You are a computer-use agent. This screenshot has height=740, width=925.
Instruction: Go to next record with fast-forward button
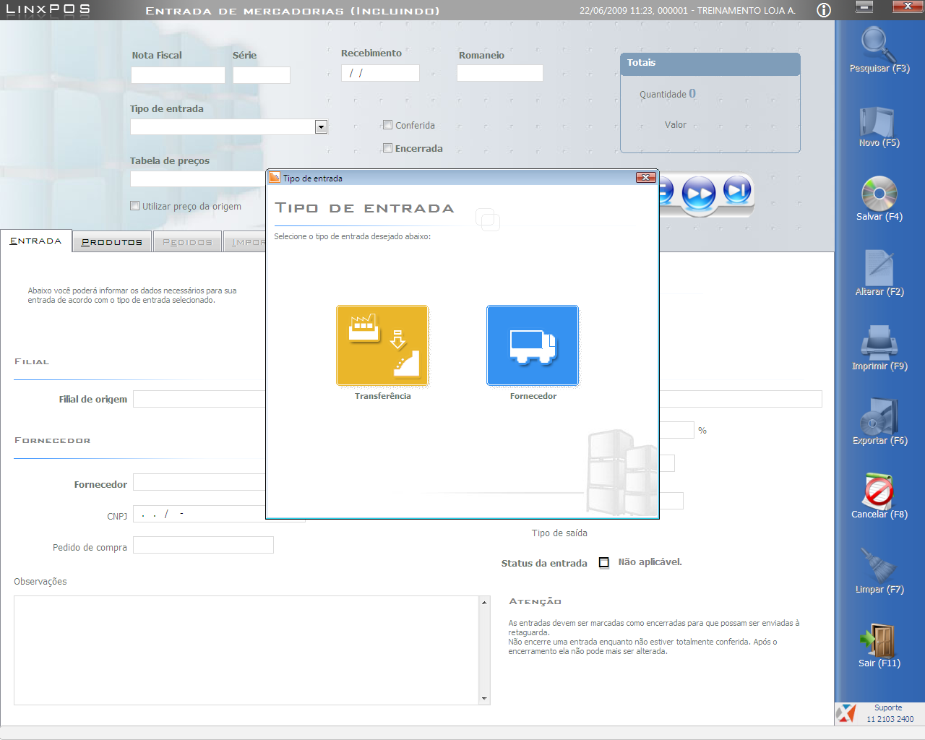(699, 193)
